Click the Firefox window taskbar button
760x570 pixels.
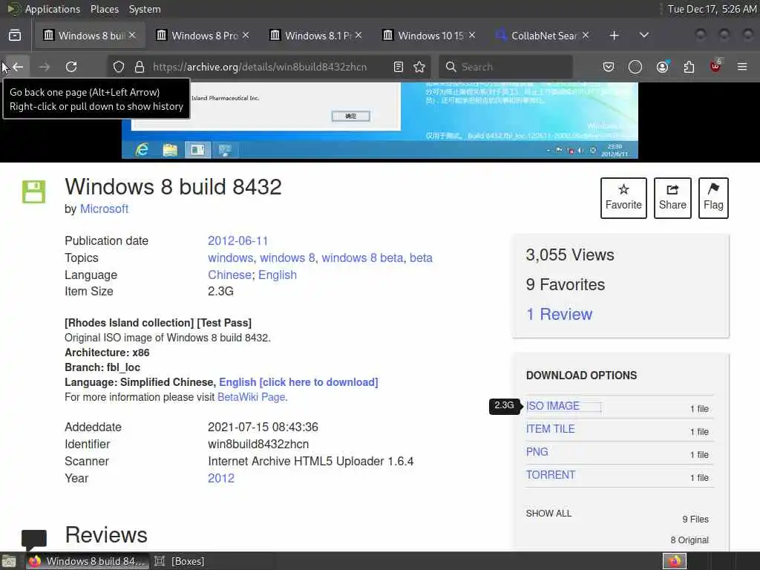point(86,561)
